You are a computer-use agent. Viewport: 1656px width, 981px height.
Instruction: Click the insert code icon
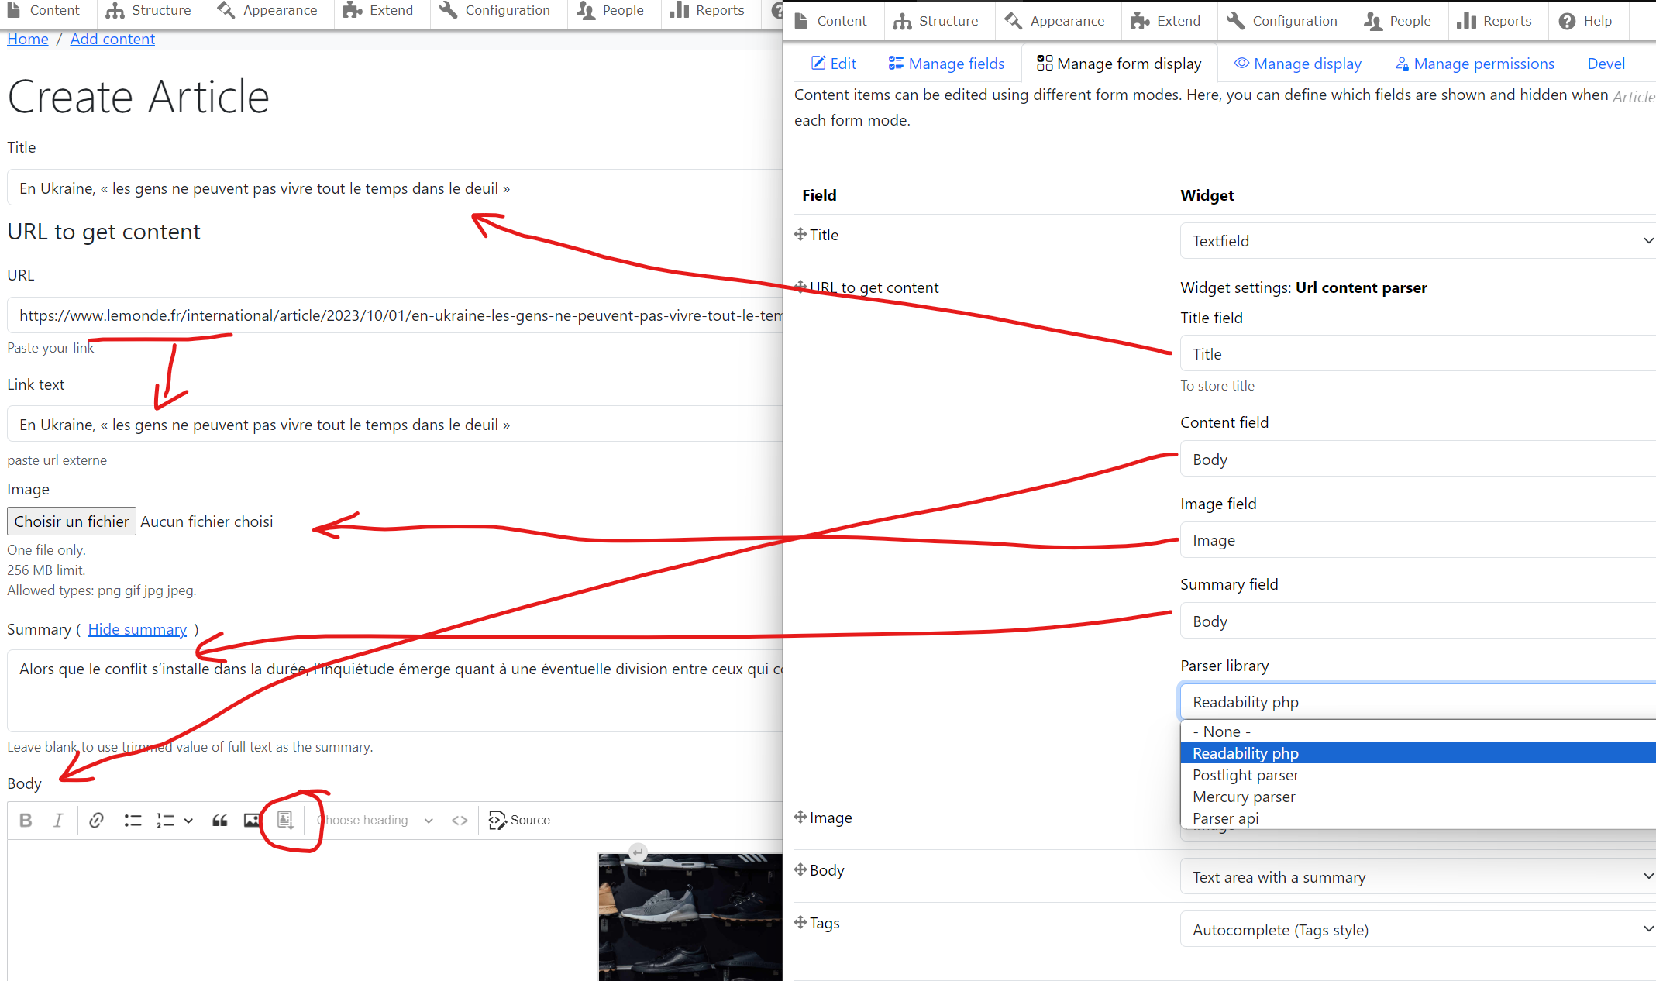coord(460,820)
